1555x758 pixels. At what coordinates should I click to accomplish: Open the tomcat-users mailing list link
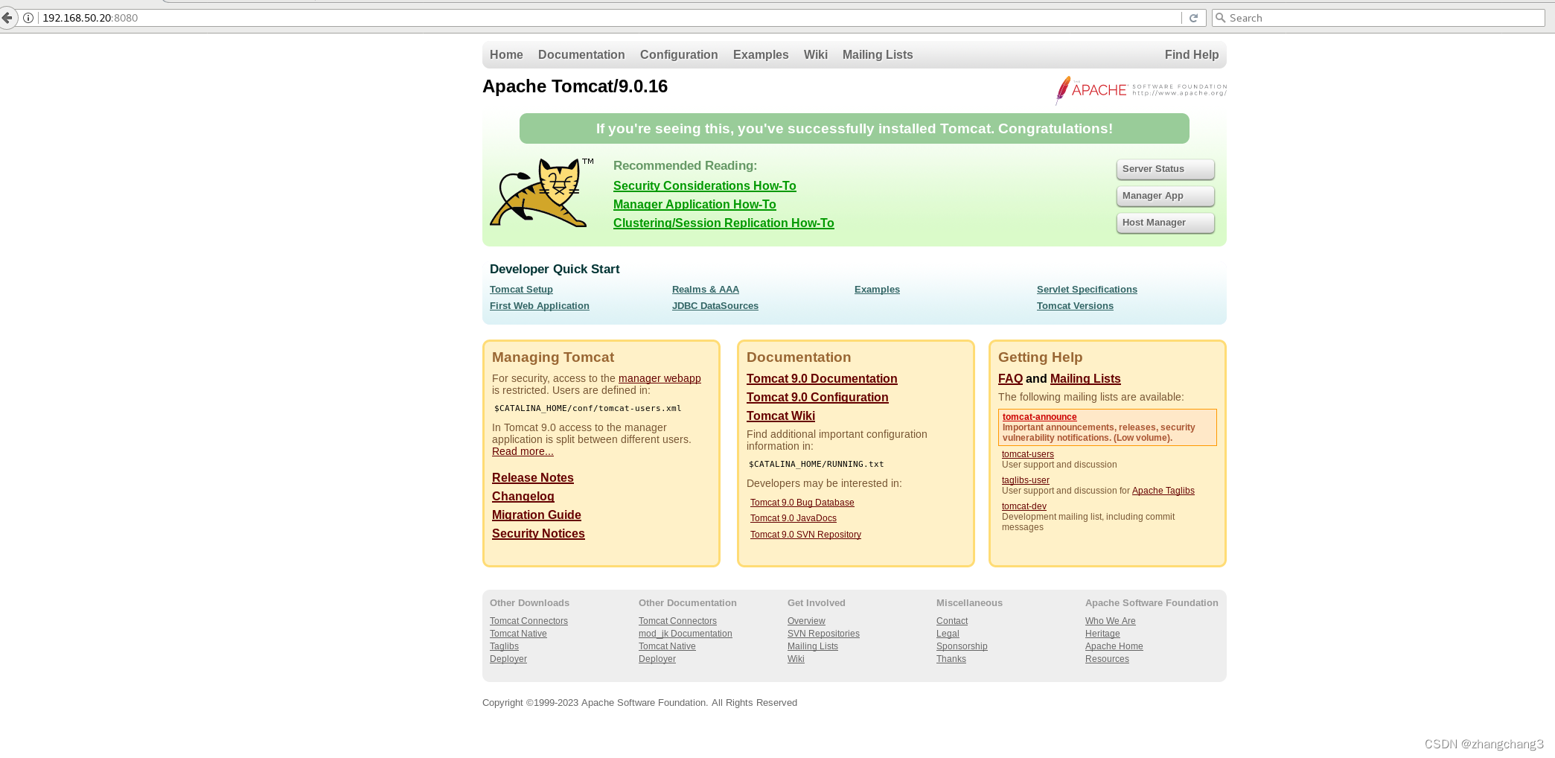(1028, 454)
